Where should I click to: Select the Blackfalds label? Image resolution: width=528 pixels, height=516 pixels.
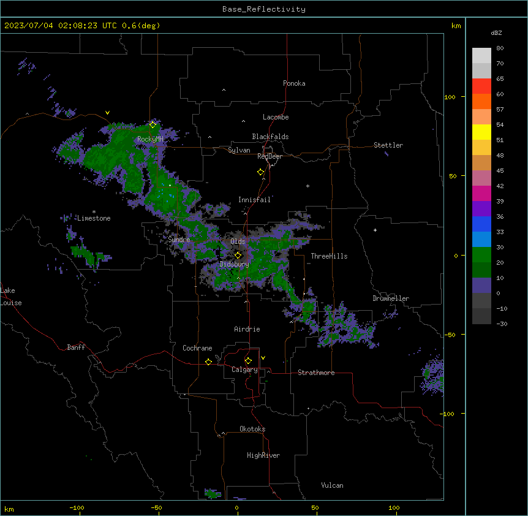click(270, 137)
